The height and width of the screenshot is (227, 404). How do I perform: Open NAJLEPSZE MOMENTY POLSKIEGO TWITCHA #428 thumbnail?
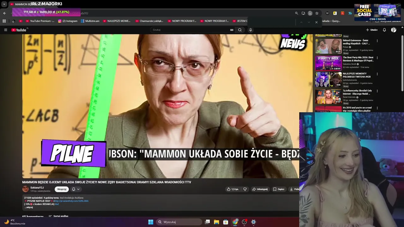click(328, 79)
